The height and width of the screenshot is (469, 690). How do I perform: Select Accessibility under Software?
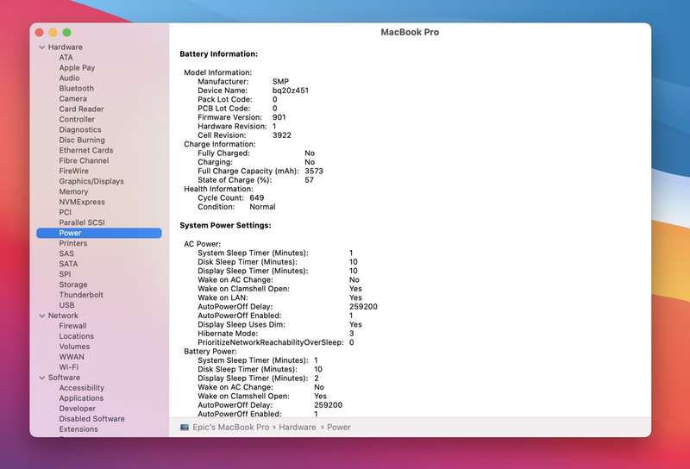click(81, 388)
